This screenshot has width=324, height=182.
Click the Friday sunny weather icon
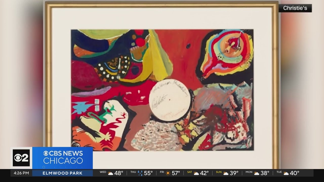click(168, 173)
